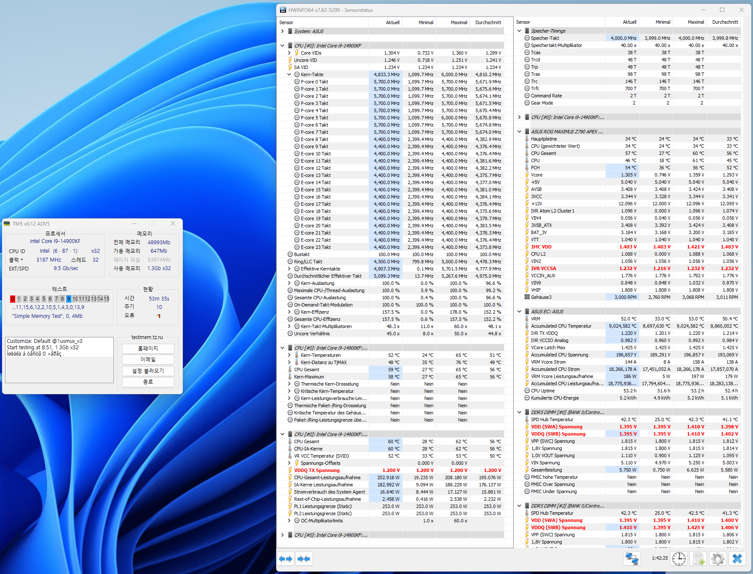The image size is (753, 574).
Task: Collapse the ASUS EC: ASUS group
Action: (519, 312)
